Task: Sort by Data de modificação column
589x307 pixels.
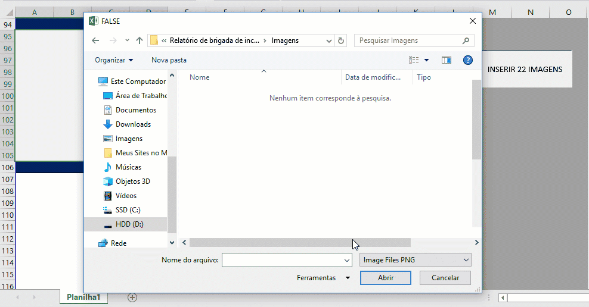Action: (x=373, y=77)
